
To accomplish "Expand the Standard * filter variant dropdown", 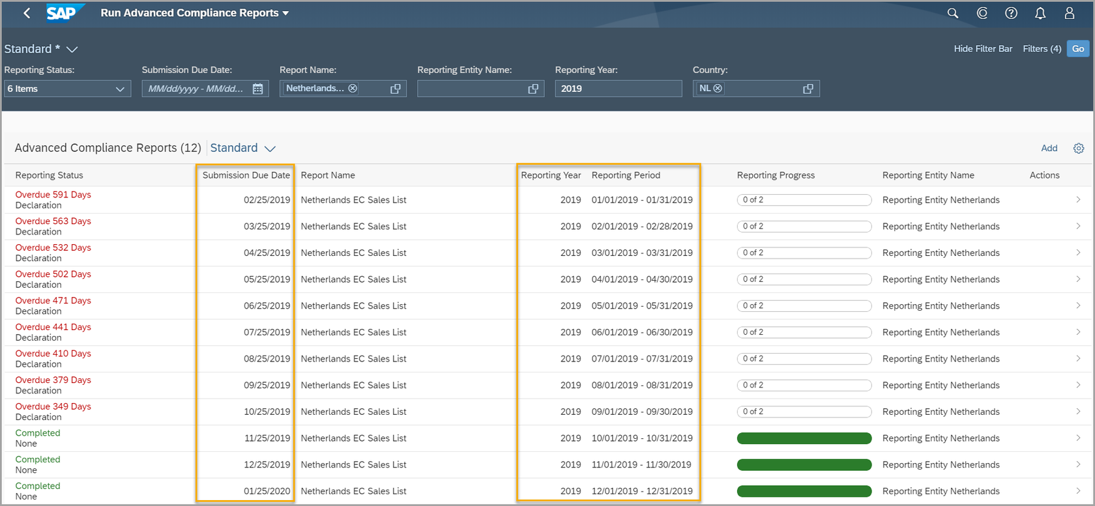I will [72, 49].
